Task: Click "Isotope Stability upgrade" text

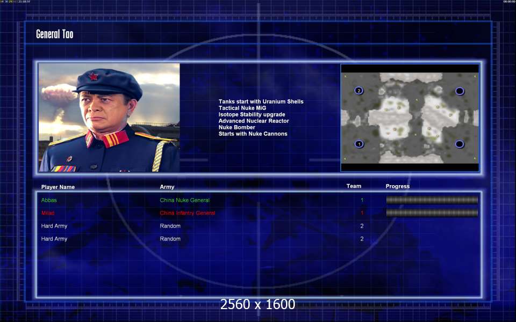Action: click(x=252, y=114)
